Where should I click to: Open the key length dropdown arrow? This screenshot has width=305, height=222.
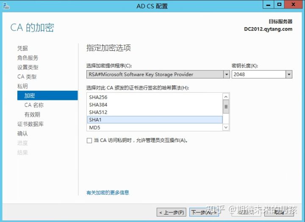289,75
